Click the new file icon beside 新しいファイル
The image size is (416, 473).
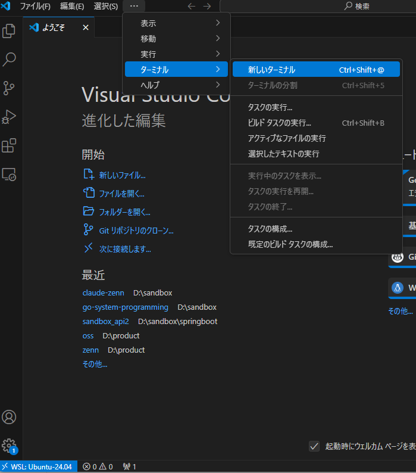click(x=89, y=174)
